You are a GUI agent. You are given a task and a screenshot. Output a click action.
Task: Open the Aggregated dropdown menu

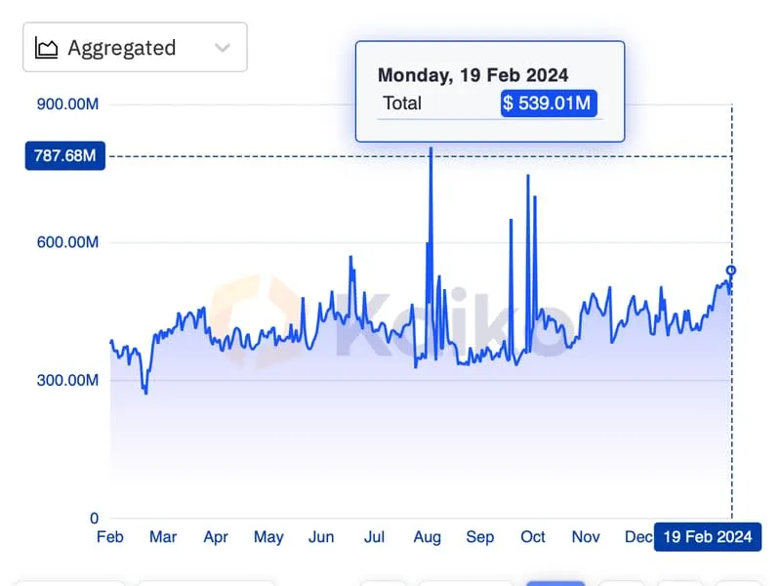coord(135,48)
